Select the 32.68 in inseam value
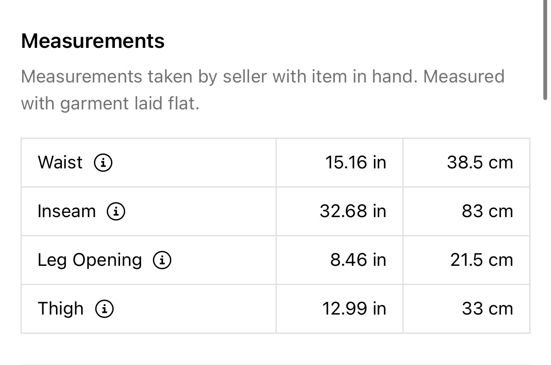The image size is (551, 365). tap(353, 212)
